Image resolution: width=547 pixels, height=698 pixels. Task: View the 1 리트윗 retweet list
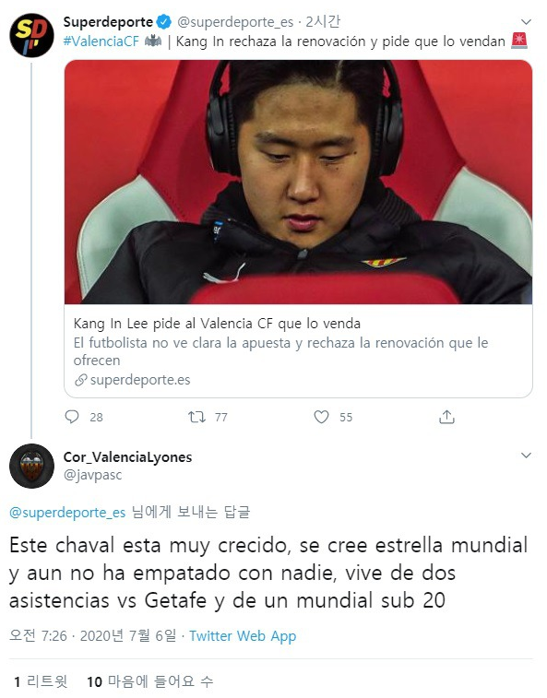pyautogui.click(x=41, y=681)
